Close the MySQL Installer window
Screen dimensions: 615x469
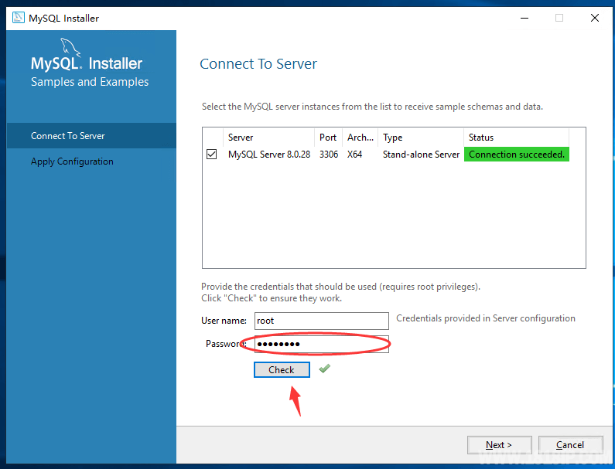(595, 18)
